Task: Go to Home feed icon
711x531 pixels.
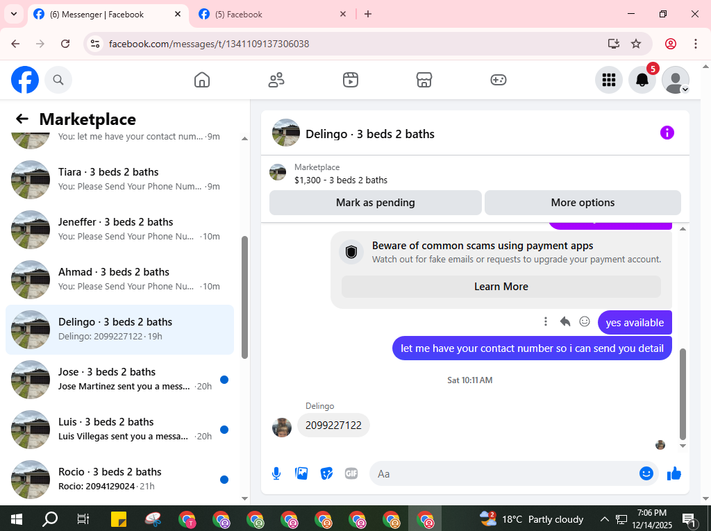Action: click(x=202, y=80)
